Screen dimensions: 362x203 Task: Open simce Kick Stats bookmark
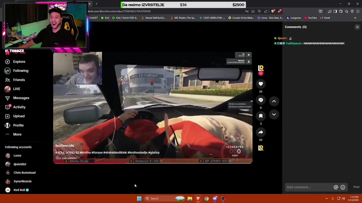[x=270, y=18]
